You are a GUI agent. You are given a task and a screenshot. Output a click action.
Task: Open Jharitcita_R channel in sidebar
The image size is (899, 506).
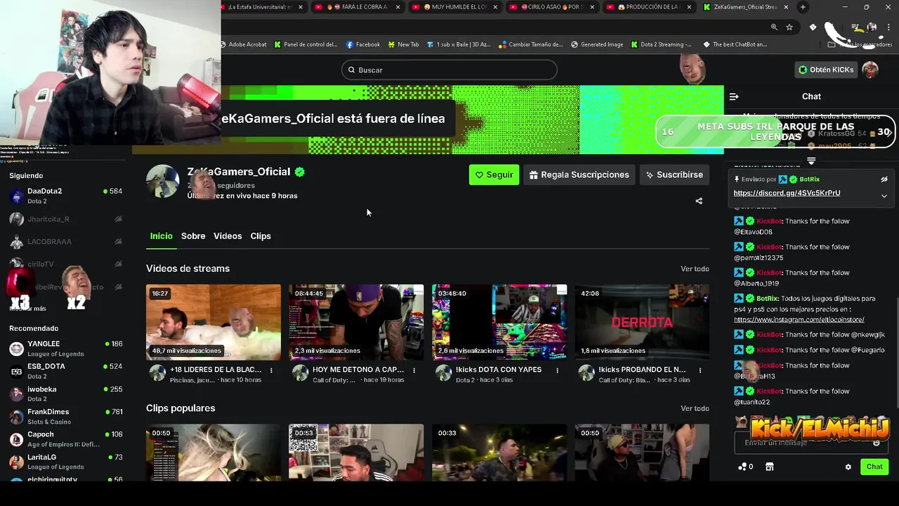[x=66, y=219]
